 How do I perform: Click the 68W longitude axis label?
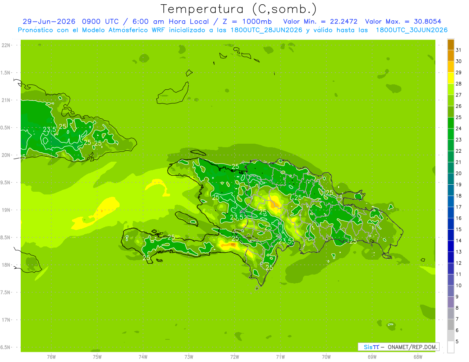click(x=418, y=357)
